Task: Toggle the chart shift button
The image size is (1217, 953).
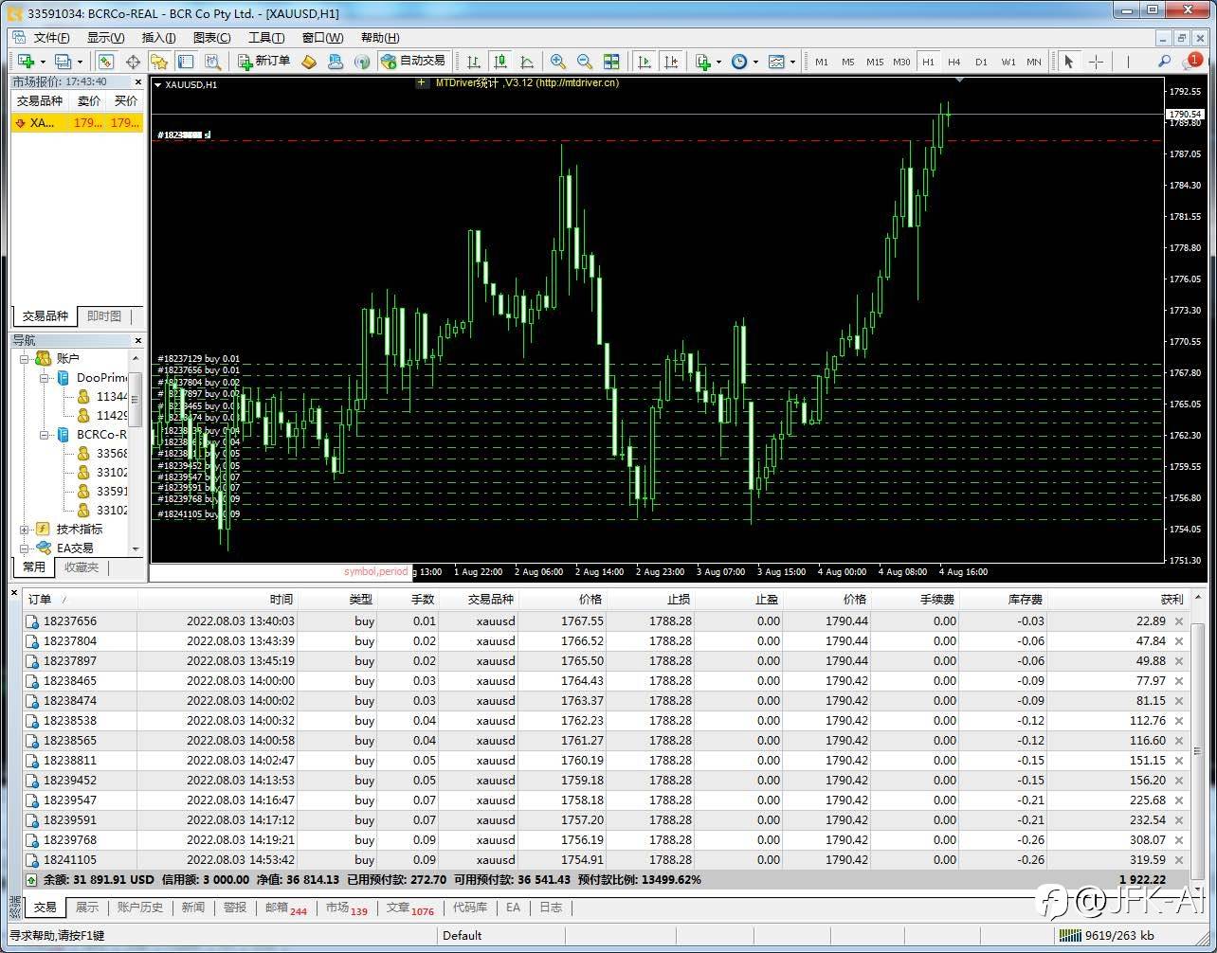Action: pos(671,62)
